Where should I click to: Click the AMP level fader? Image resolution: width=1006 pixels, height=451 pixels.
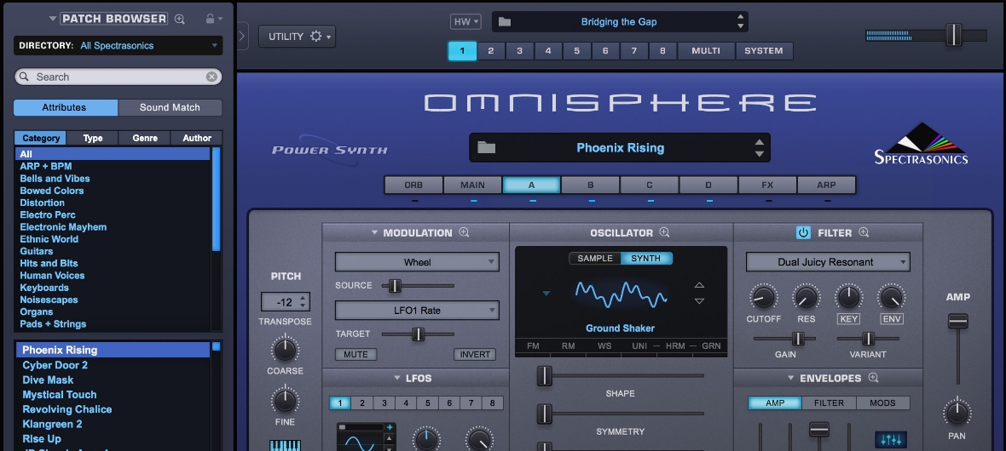tap(958, 321)
